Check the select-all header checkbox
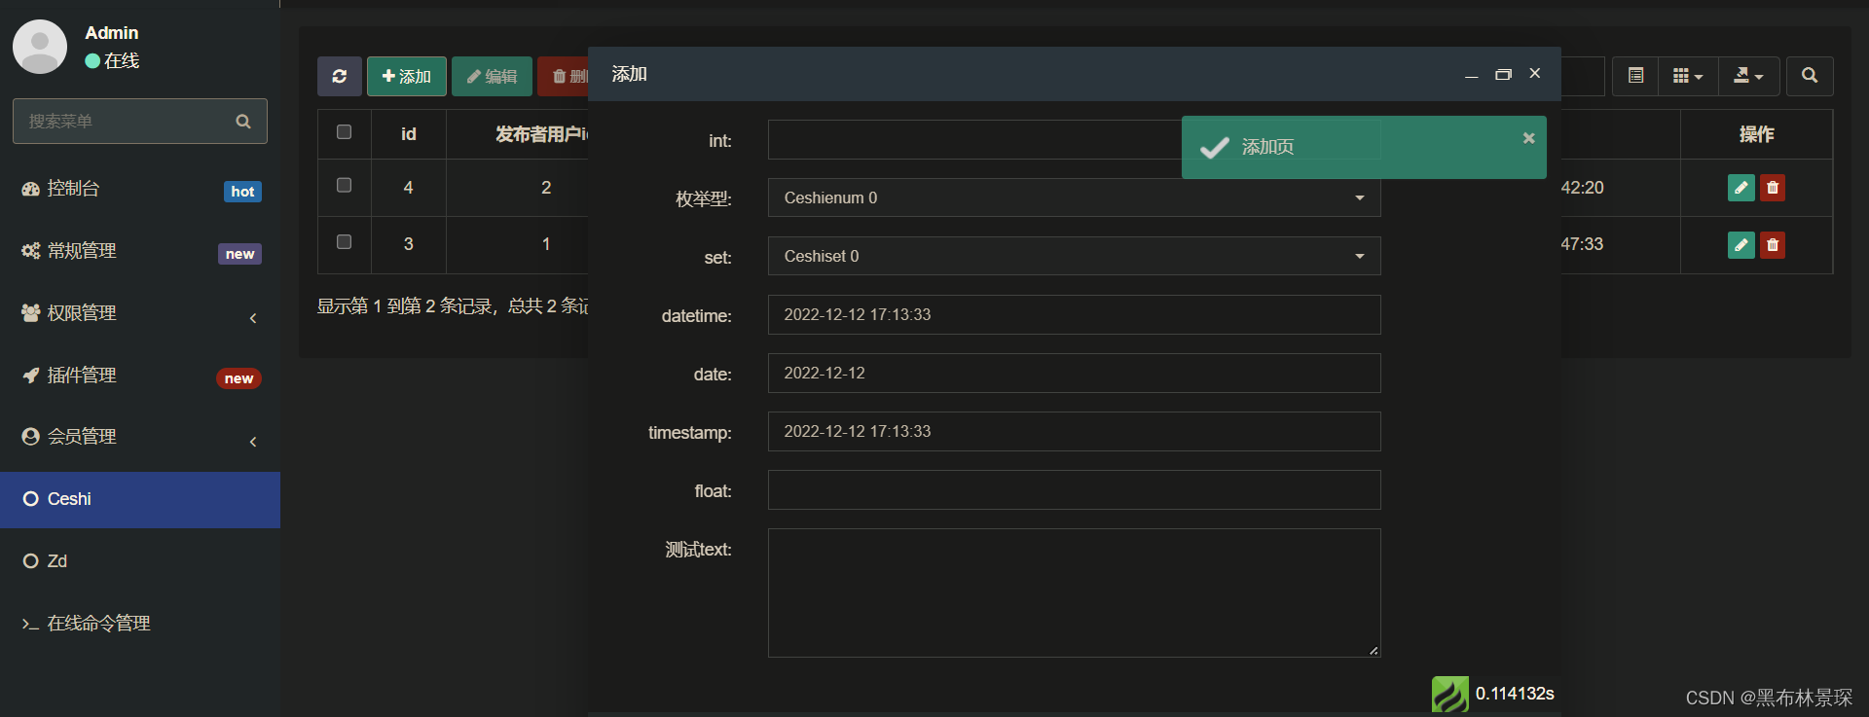This screenshot has height=717, width=1869. click(344, 132)
